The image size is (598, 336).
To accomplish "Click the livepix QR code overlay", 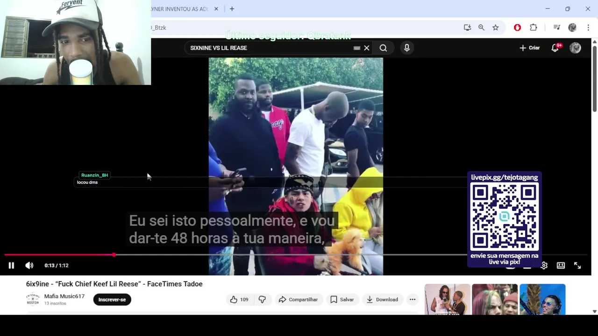I will coord(504,217).
